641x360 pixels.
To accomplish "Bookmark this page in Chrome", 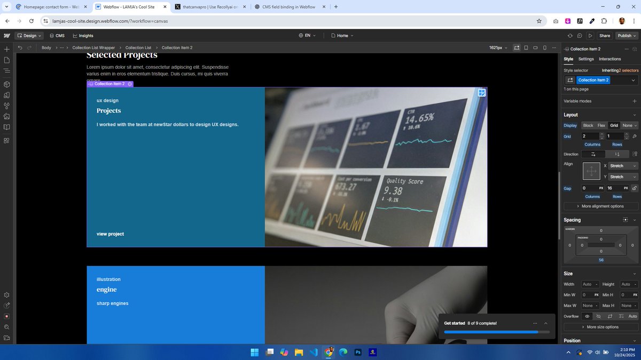I will pyautogui.click(x=539, y=21).
